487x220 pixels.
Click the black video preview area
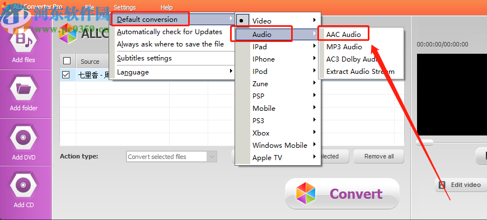pos(452,95)
